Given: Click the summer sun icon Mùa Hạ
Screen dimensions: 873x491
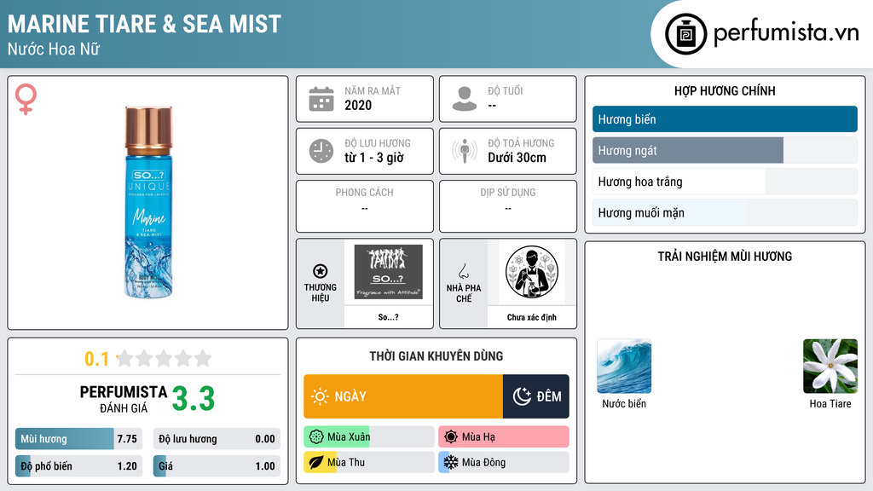Looking at the screenshot, I should [x=451, y=437].
